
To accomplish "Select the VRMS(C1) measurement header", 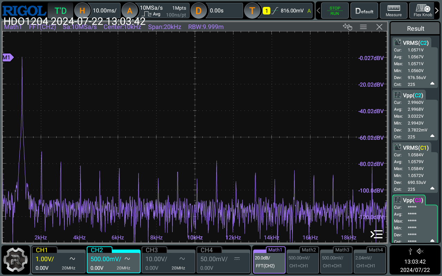I will pyautogui.click(x=412, y=148).
